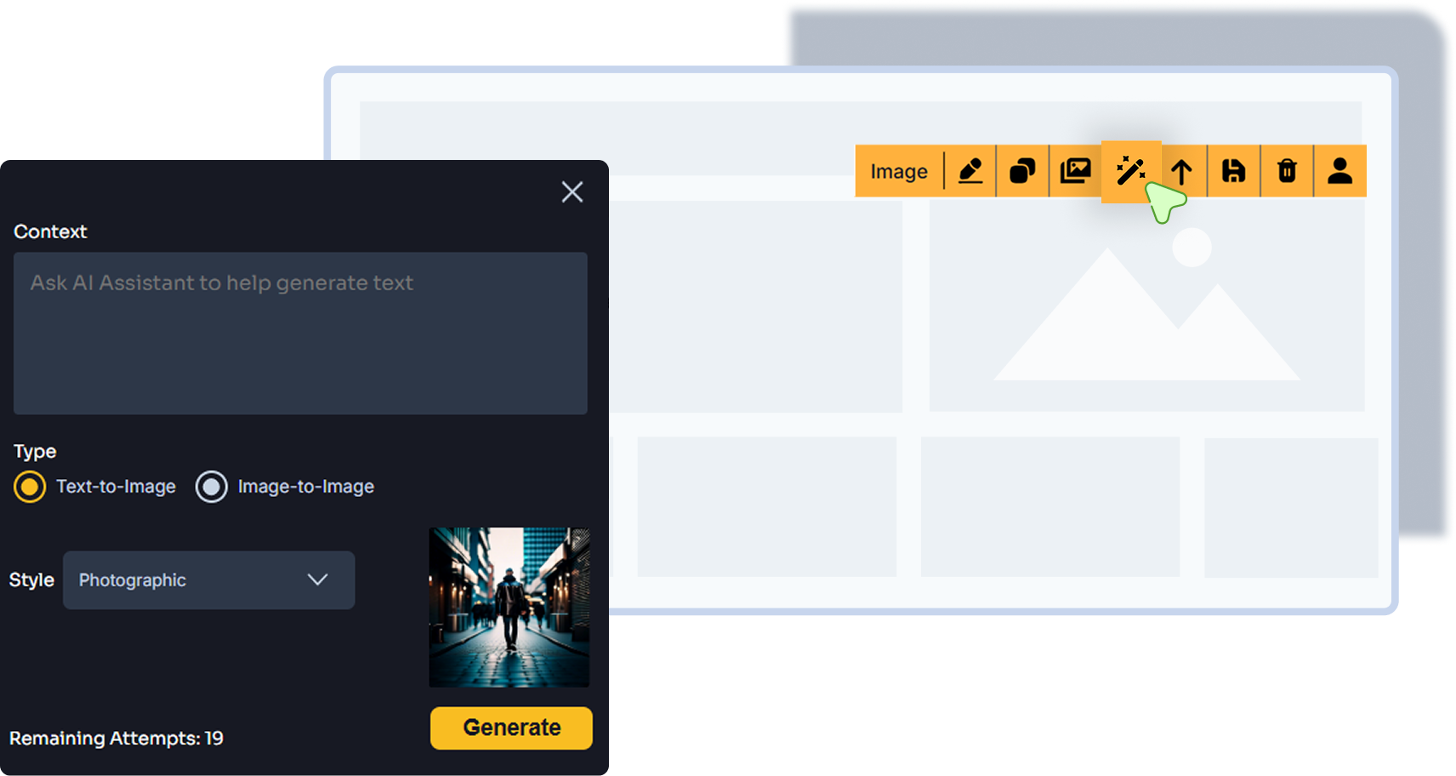Open the Photographic style dropdown

coord(208,580)
